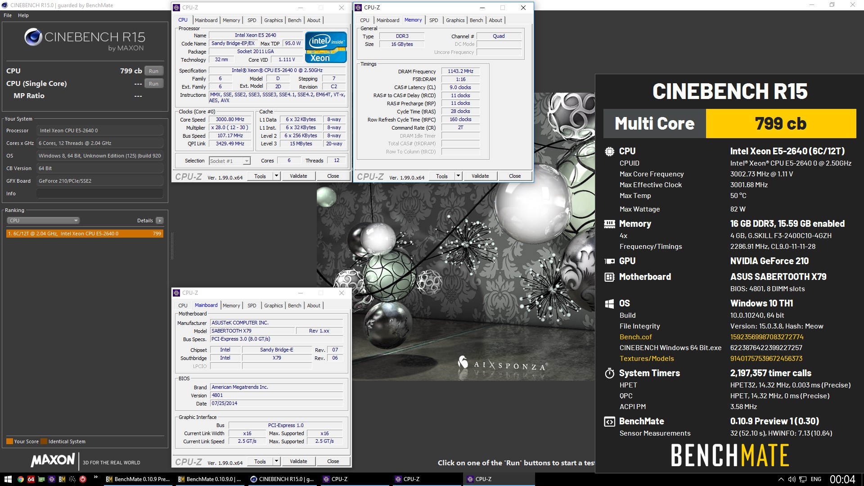Viewport: 864px width, 486px height.
Task: Click the Info input field in Your System
Action: click(x=100, y=193)
